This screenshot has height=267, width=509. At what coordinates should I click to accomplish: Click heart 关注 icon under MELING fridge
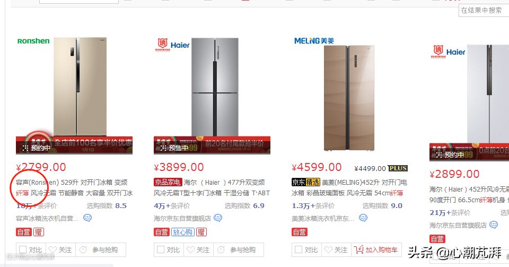(328, 249)
